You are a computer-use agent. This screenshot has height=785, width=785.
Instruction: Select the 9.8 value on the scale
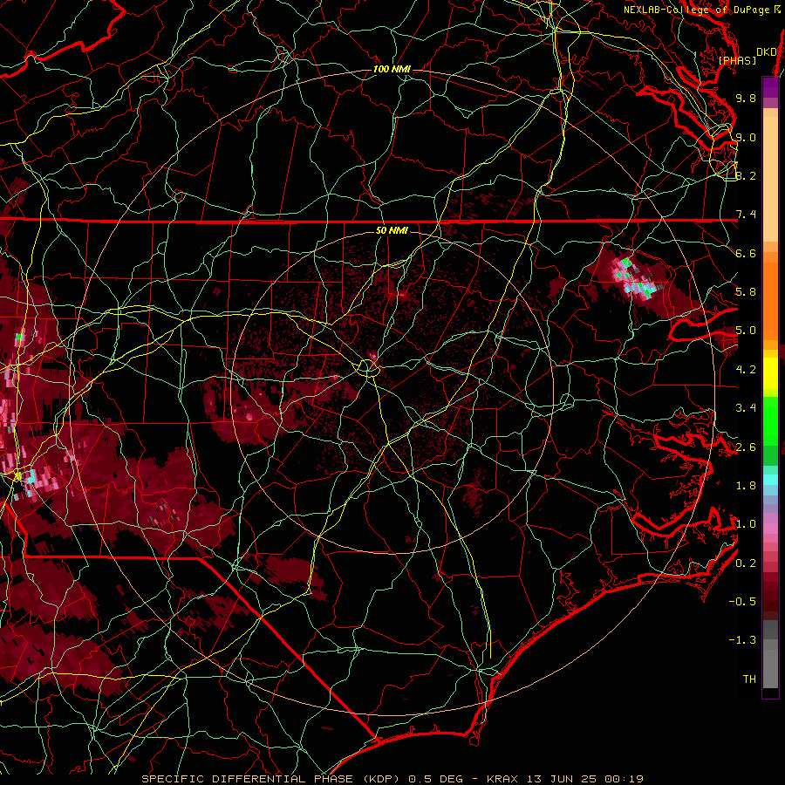coord(746,99)
